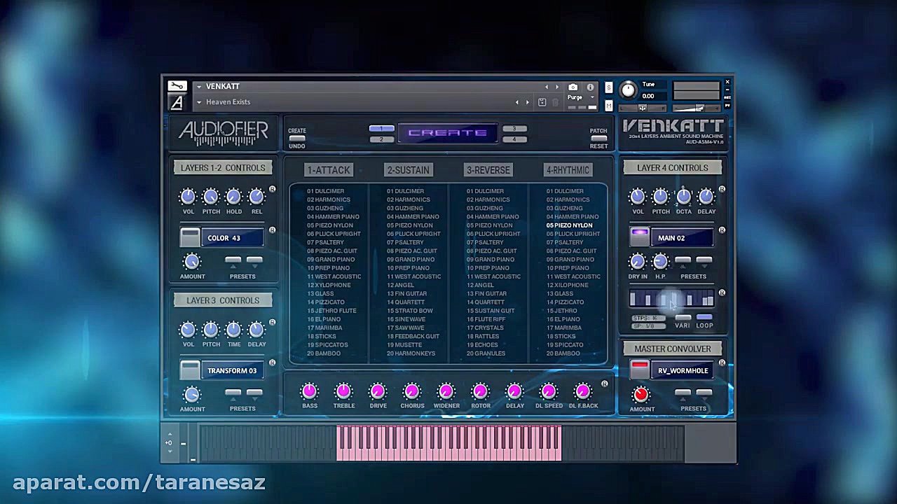Enable LOOP on the Layer 4 sequencer

pyautogui.click(x=704, y=316)
